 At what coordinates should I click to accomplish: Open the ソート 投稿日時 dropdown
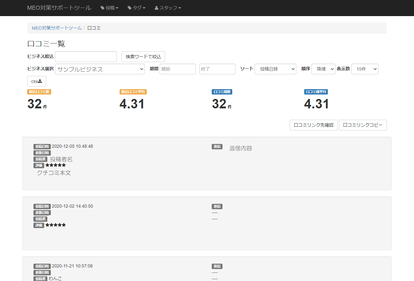[275, 69]
